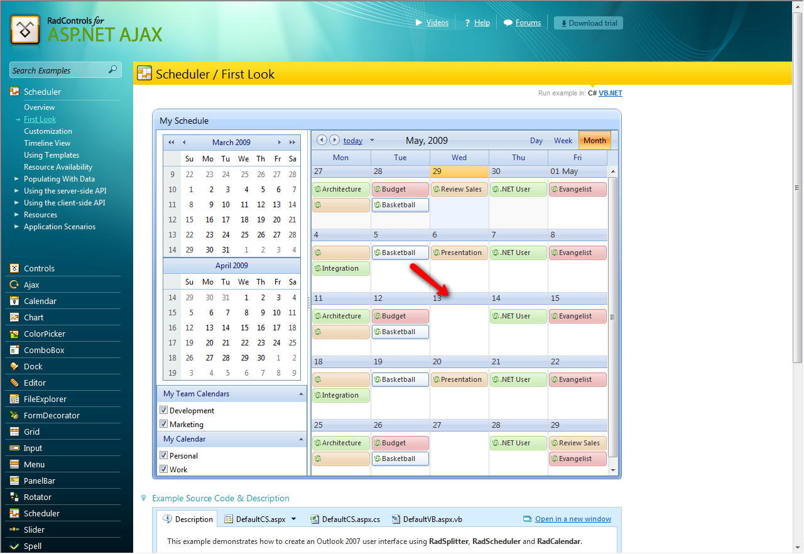Click the Download trial button
This screenshot has width=804, height=554.
click(x=589, y=23)
